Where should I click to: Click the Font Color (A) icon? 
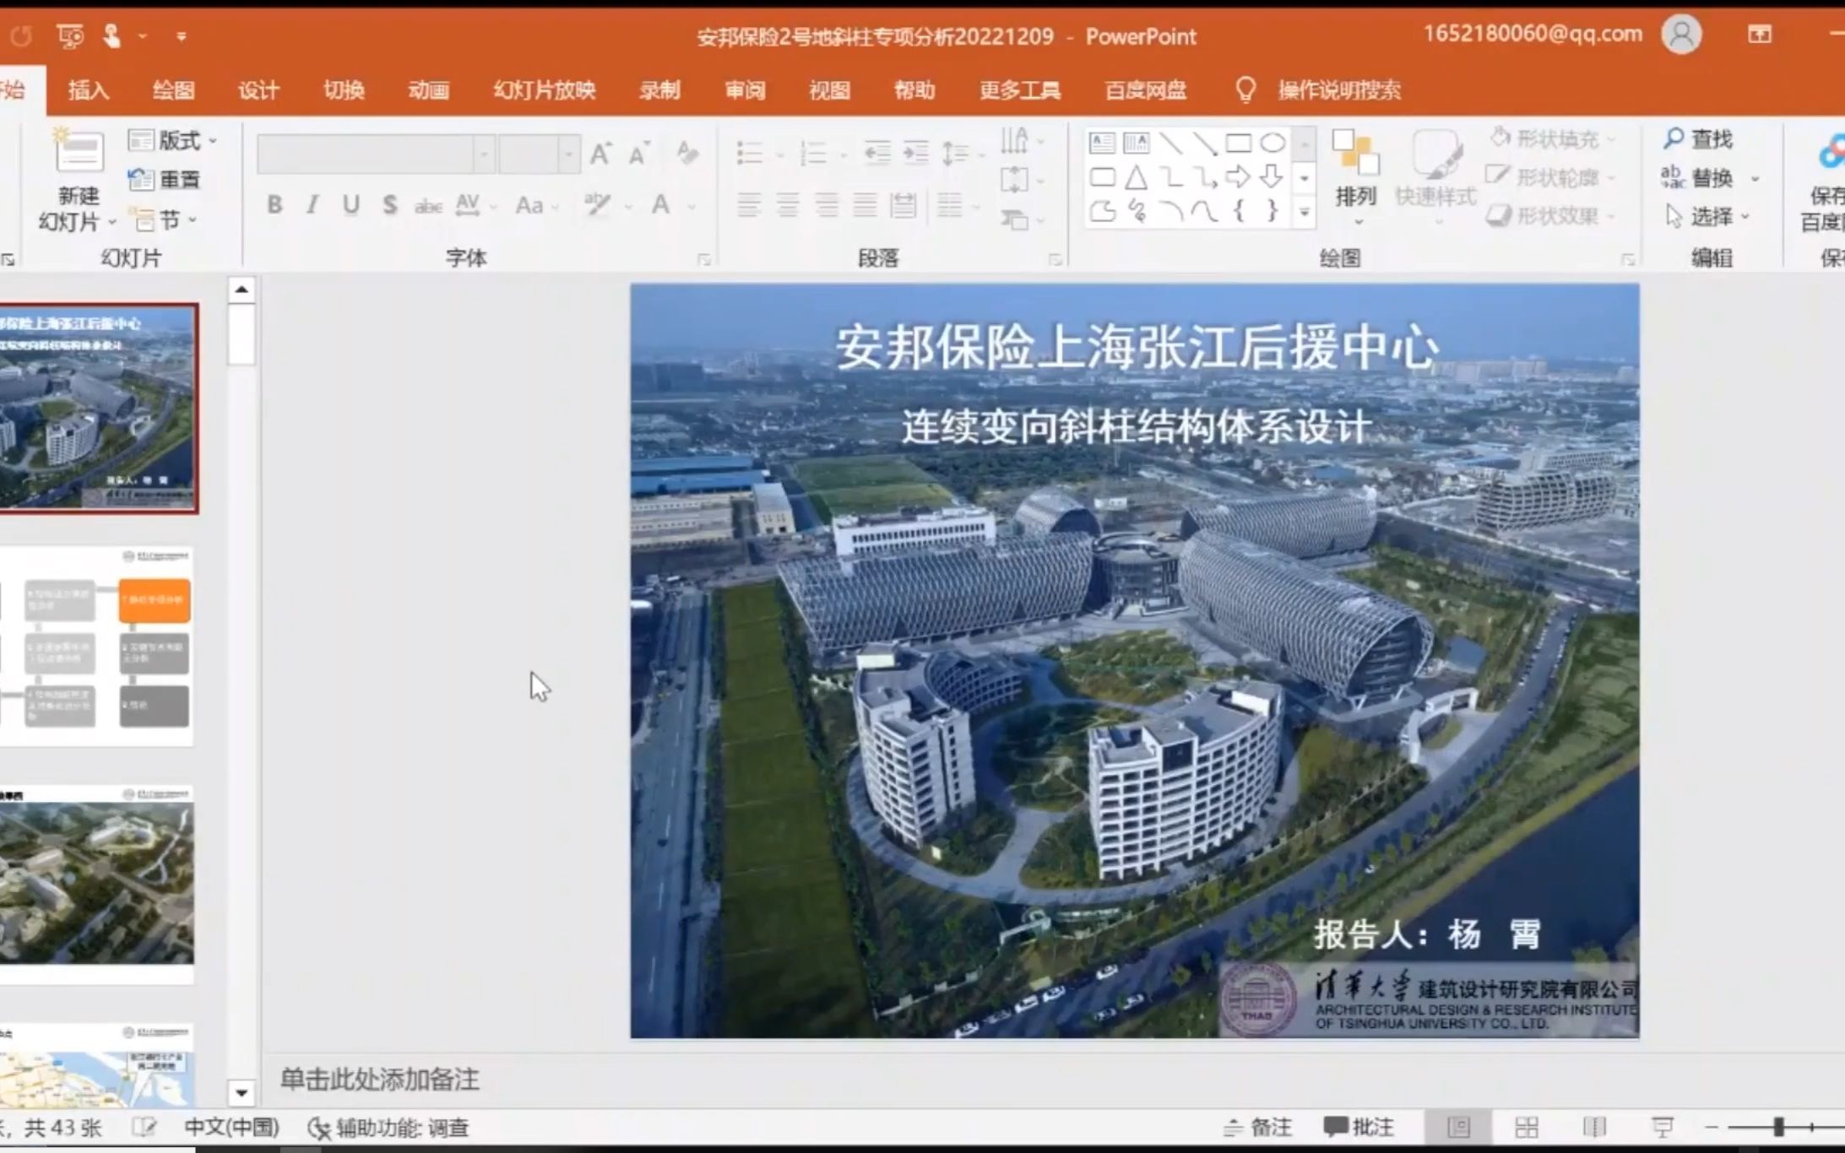coord(661,204)
